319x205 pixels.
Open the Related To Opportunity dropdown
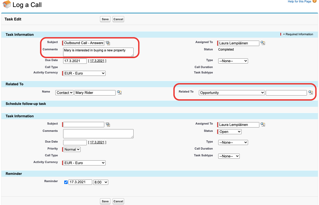tap(232, 93)
